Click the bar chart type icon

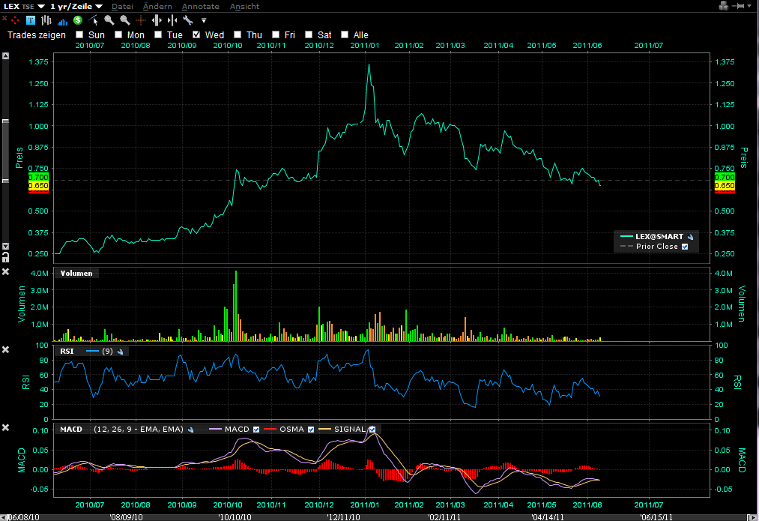pos(46,20)
